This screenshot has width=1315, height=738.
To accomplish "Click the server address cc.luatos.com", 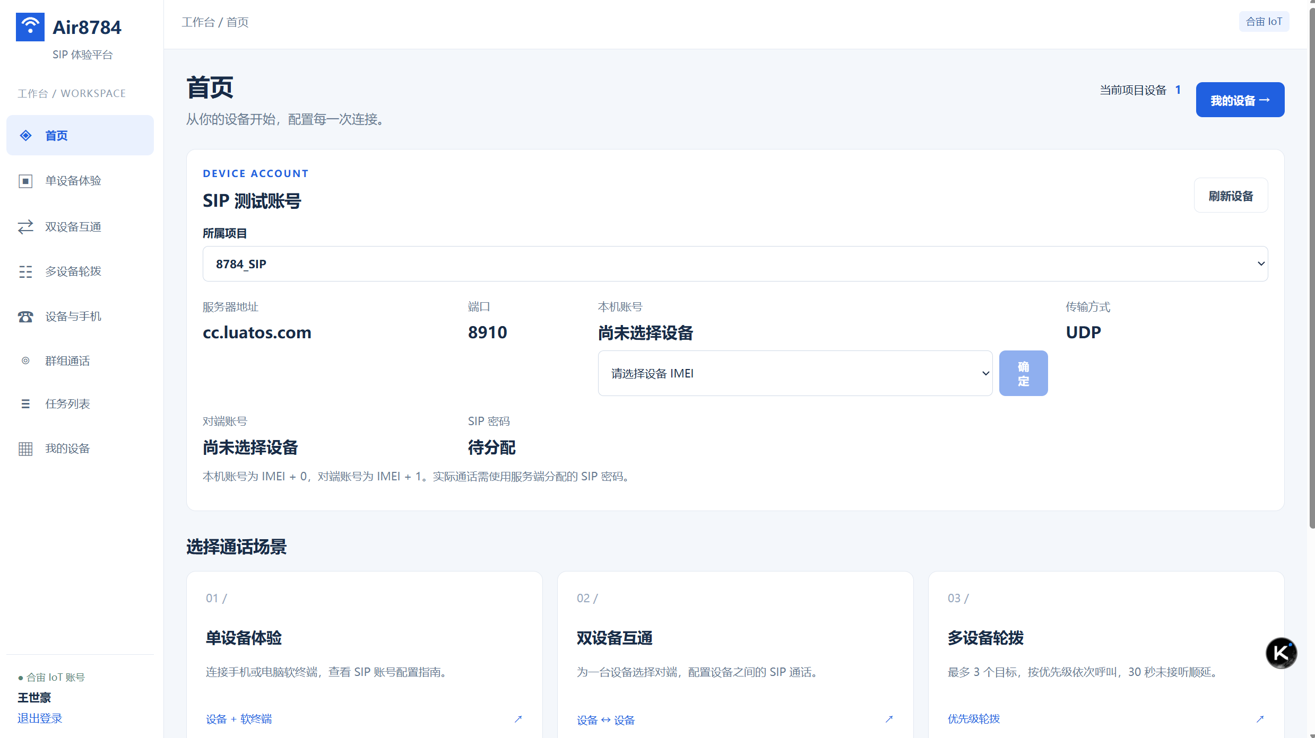I will [x=257, y=332].
